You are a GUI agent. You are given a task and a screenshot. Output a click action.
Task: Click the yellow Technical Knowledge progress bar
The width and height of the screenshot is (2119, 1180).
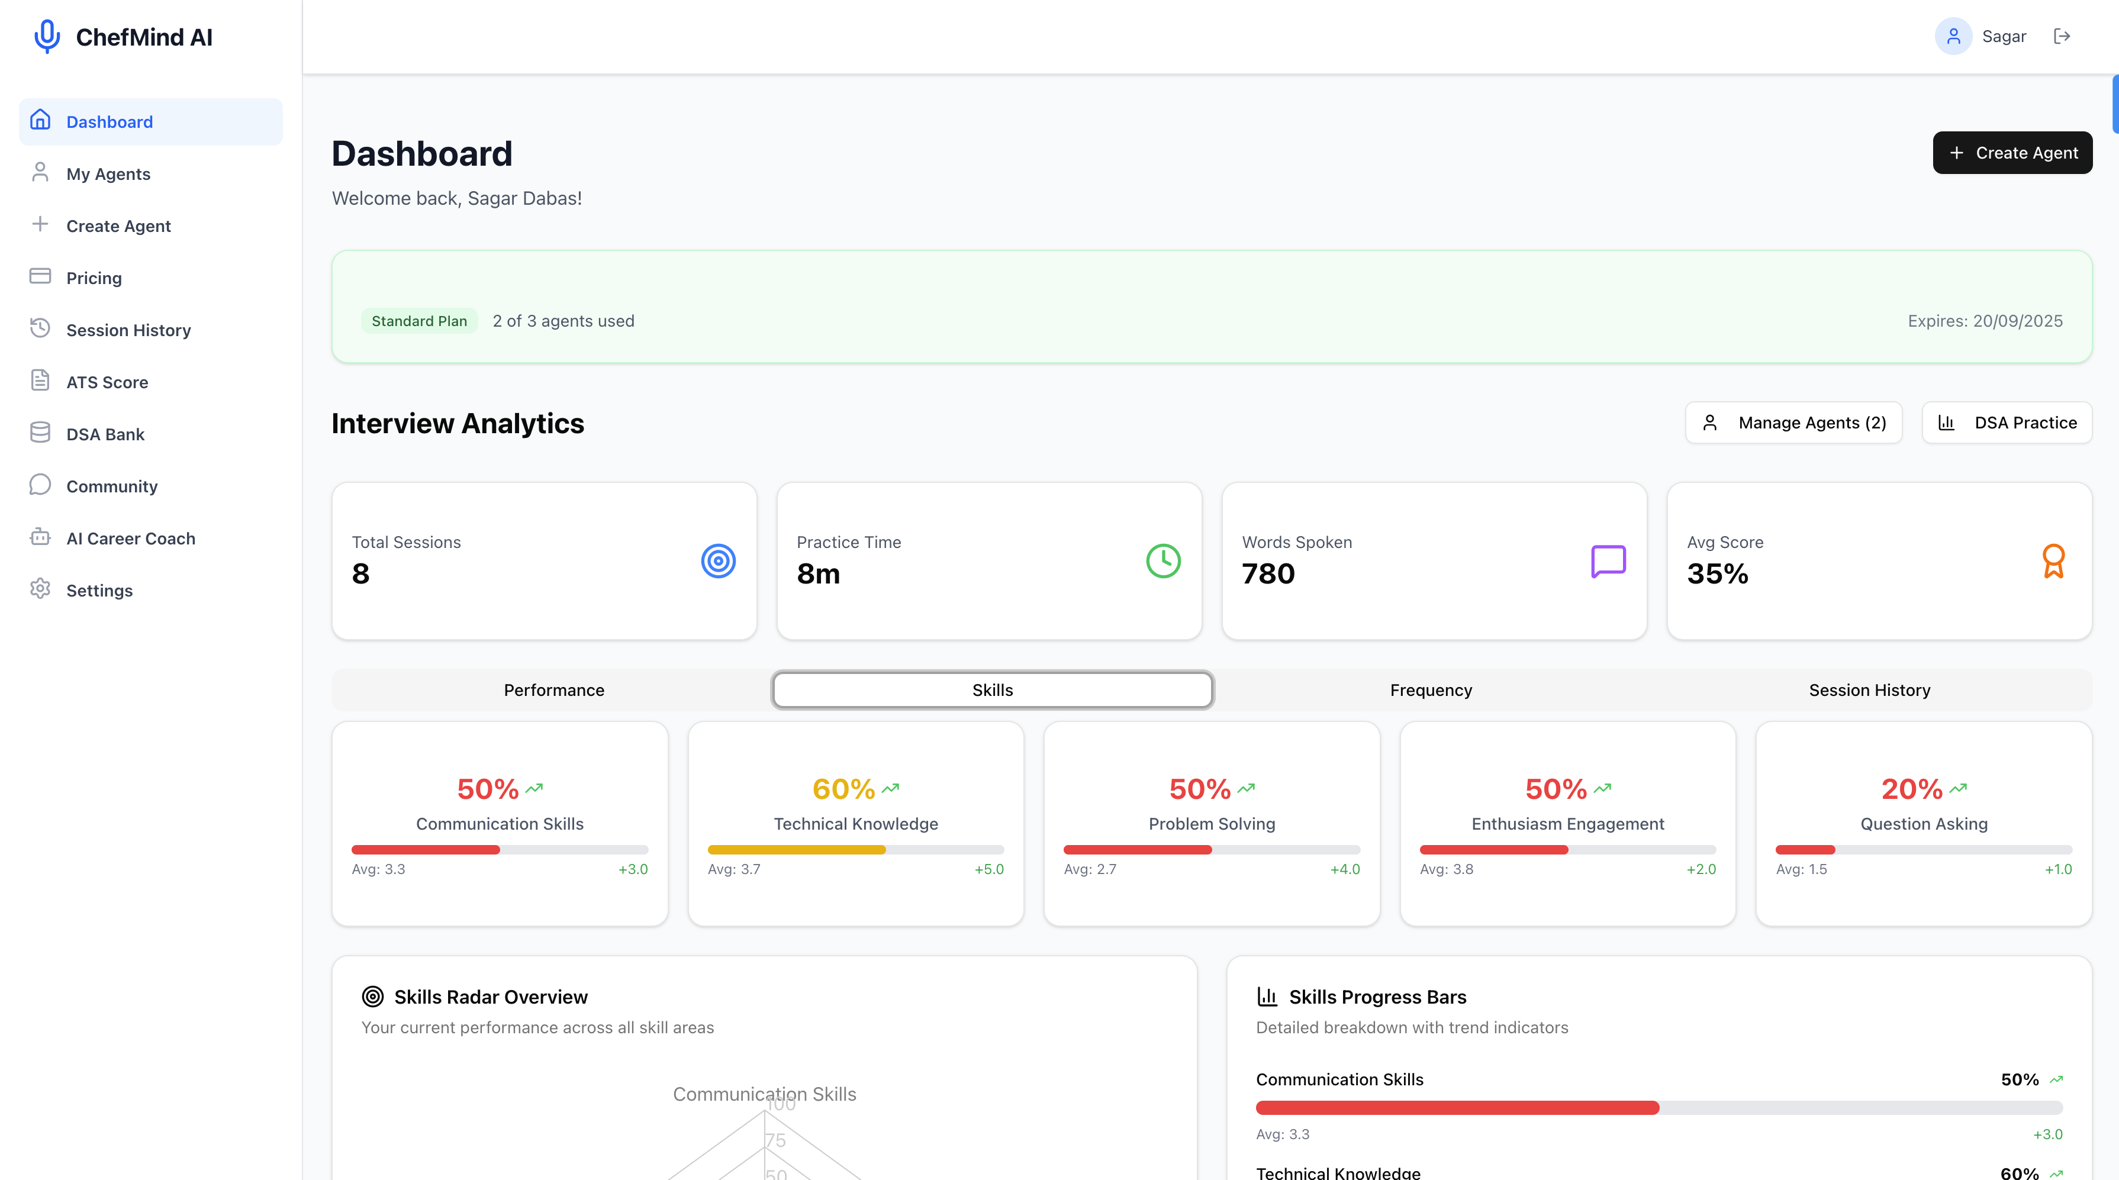tap(855, 849)
